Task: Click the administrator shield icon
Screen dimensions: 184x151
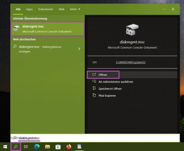Action: point(94,82)
